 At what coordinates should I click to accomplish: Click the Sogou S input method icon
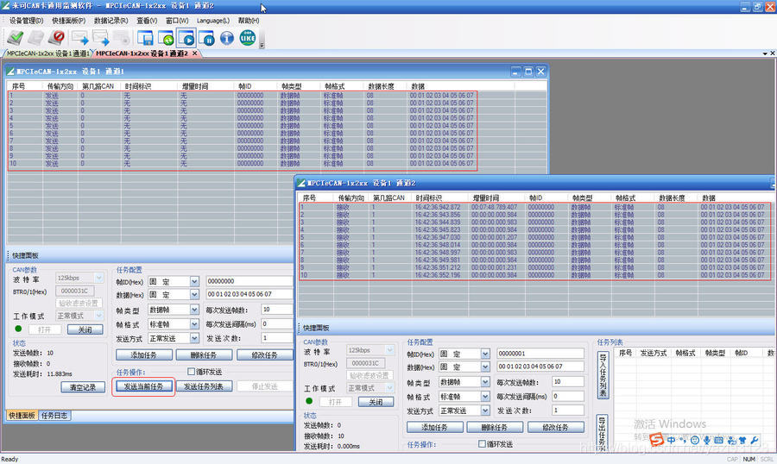pos(657,439)
